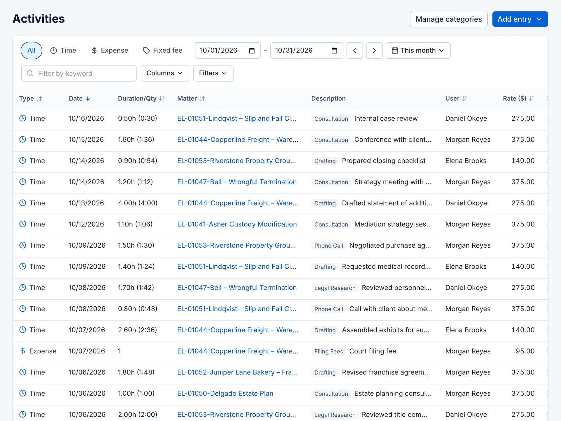Open the Columns dropdown
Viewport: 561px width, 421px height.
pyautogui.click(x=165, y=73)
